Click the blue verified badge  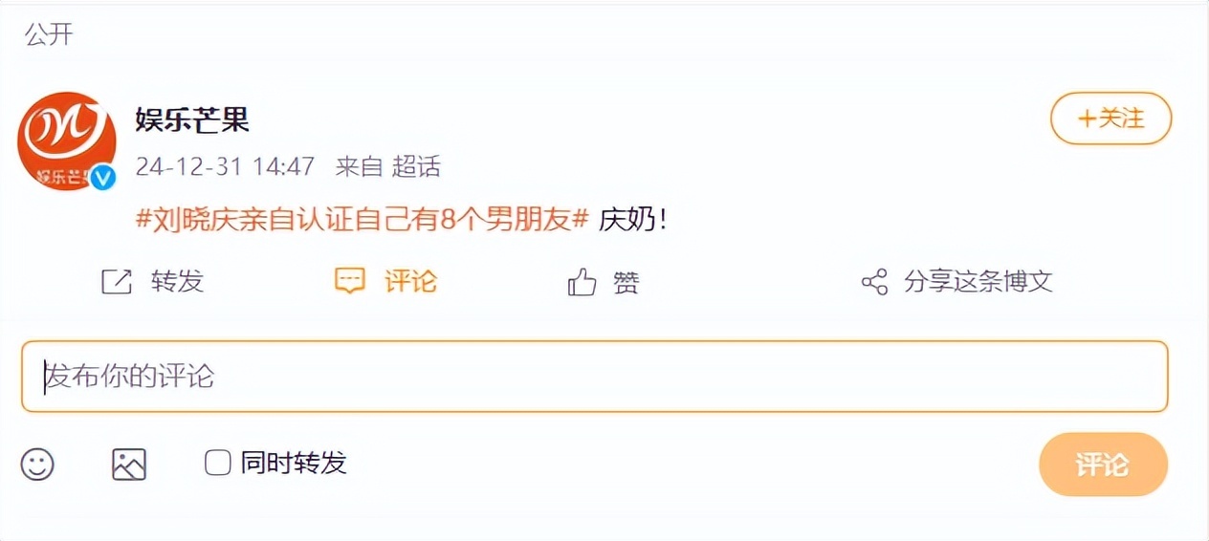coord(102,177)
